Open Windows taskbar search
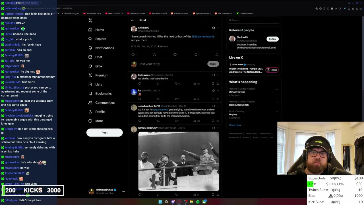Image resolution: width=364 pixels, height=205 pixels. point(167,202)
